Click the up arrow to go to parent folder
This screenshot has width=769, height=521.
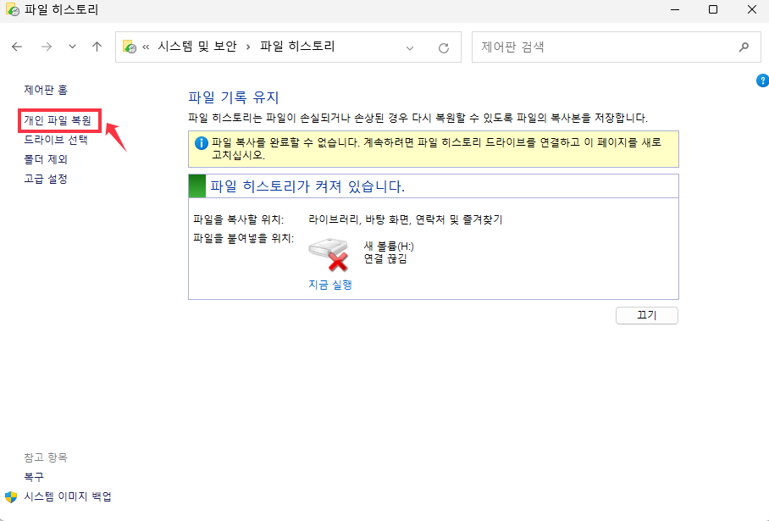click(97, 47)
